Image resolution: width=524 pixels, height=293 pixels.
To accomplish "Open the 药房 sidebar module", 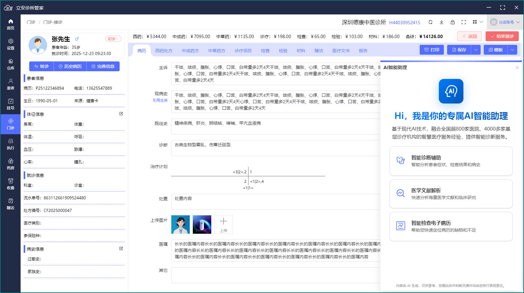I will pos(10,164).
